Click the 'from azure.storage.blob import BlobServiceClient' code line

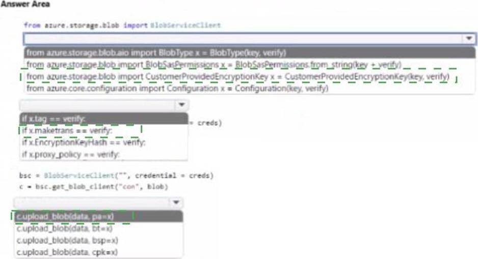click(x=122, y=25)
